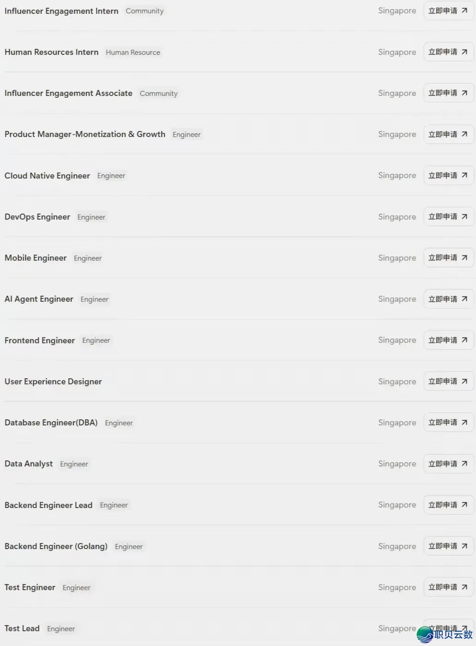Open the AI Agent Engineer job title
Image resolution: width=476 pixels, height=646 pixels.
pos(39,299)
